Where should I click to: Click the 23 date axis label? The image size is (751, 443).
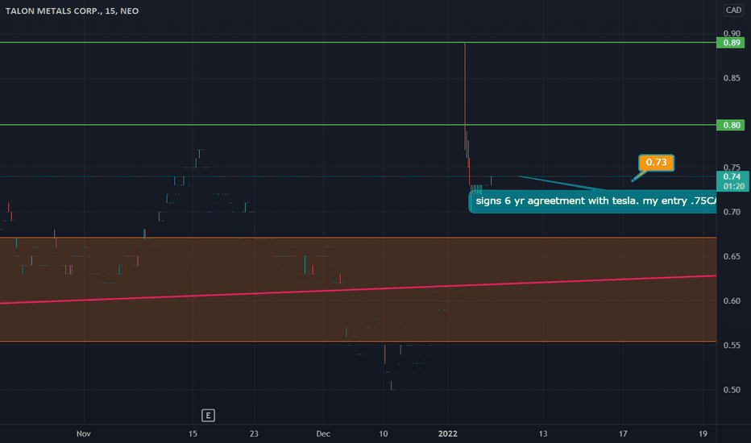254,433
